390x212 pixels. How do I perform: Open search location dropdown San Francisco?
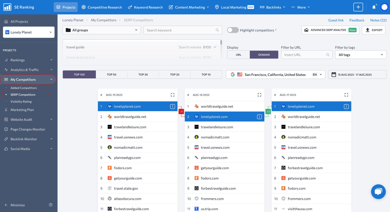pyautogui.click(x=276, y=75)
